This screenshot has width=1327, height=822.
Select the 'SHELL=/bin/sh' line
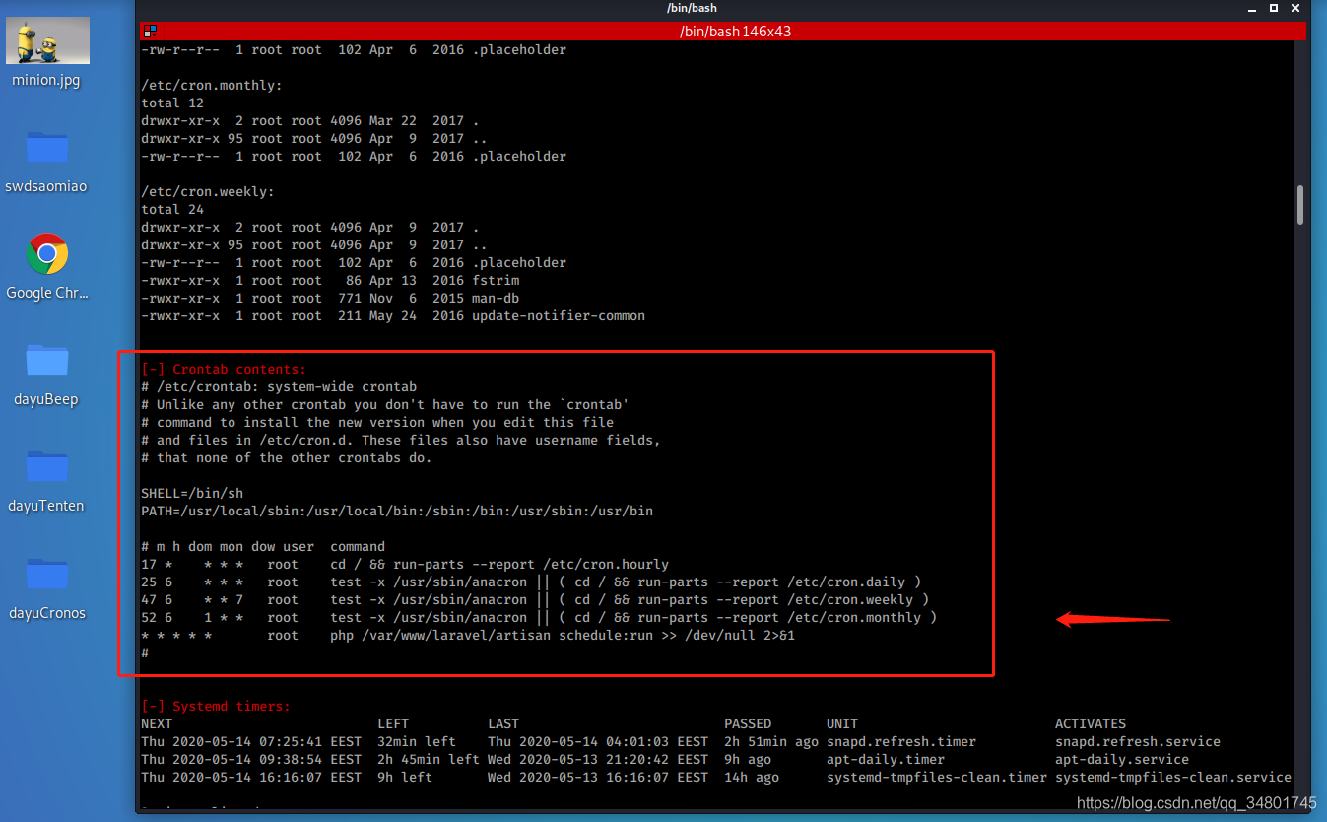[192, 494]
